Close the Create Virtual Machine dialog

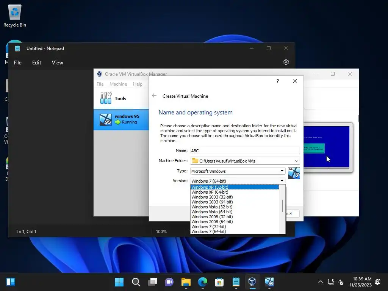[x=295, y=81]
